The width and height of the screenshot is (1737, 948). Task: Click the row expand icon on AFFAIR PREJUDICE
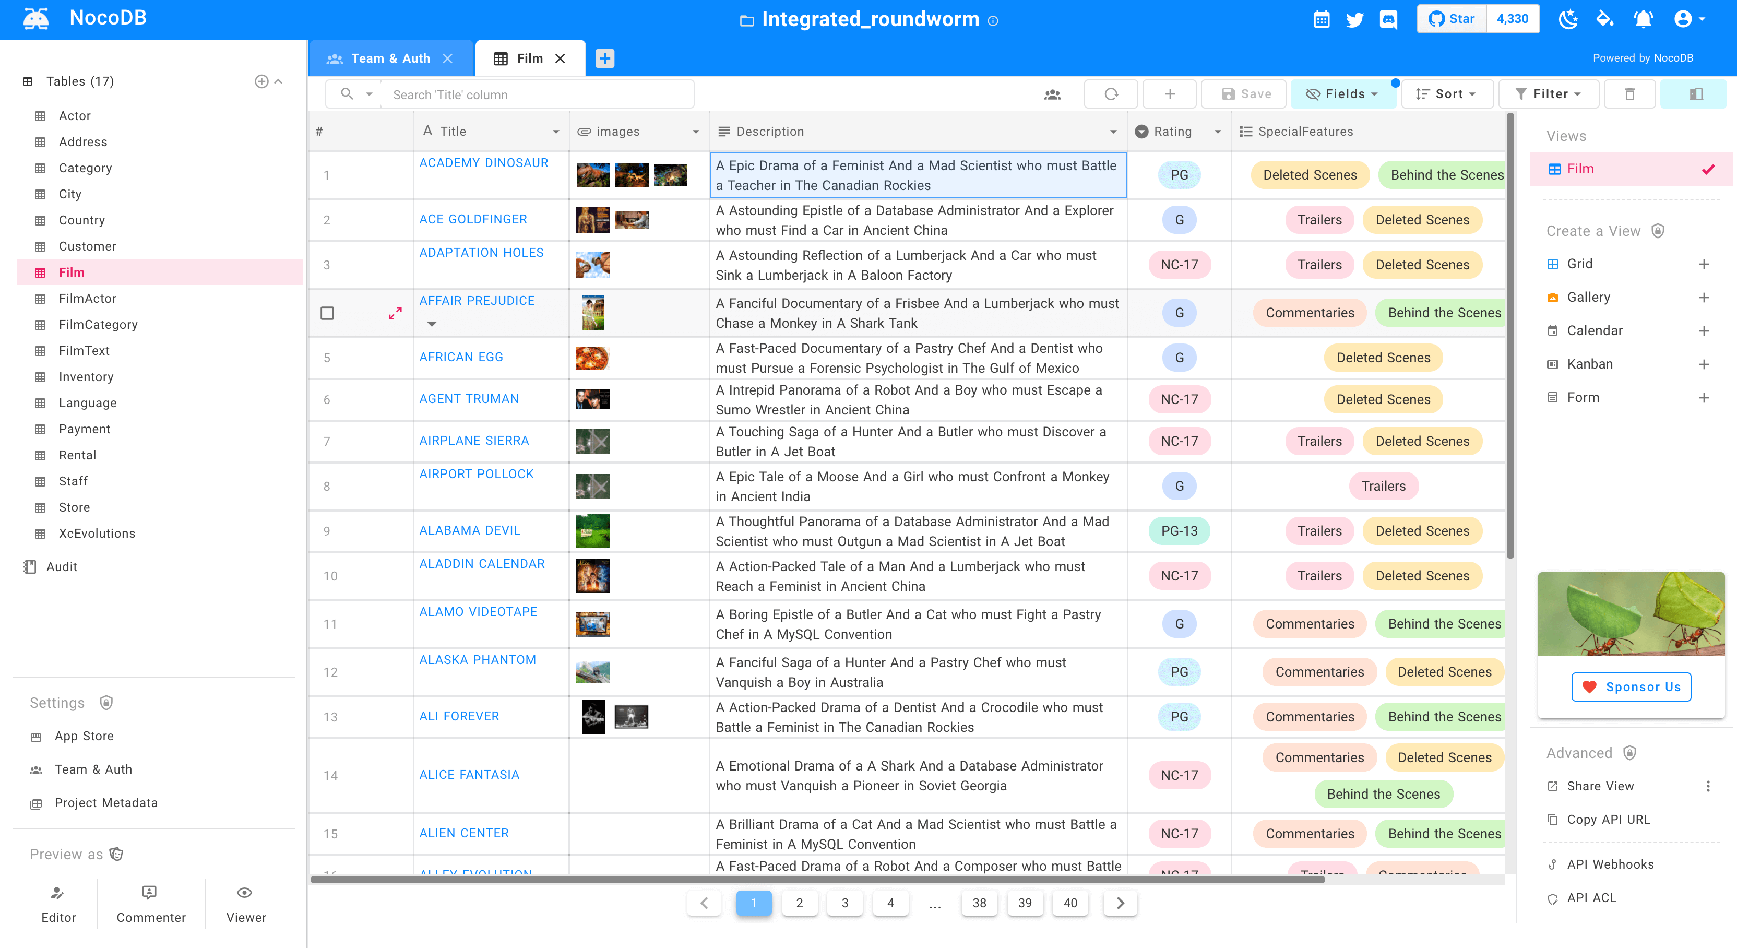point(395,312)
